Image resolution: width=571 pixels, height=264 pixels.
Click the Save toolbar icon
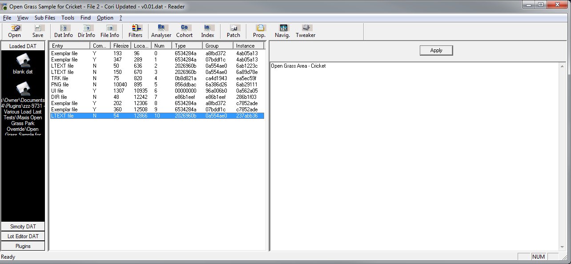pyautogui.click(x=38, y=31)
